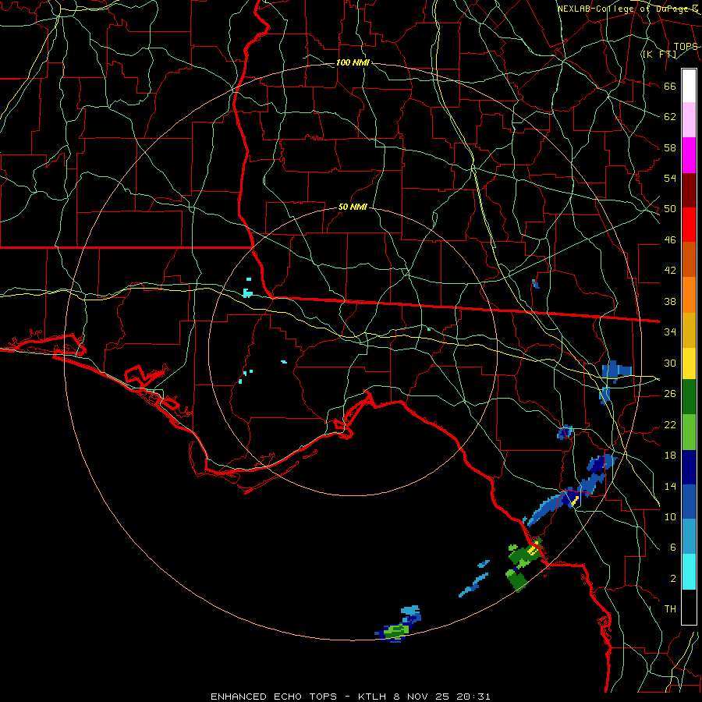Screen dimensions: 702x702
Task: Click the green echo cell with yellow core at the coast
Action: 526,553
